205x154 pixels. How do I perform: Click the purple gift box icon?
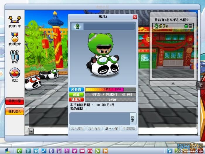[x=59, y=151]
